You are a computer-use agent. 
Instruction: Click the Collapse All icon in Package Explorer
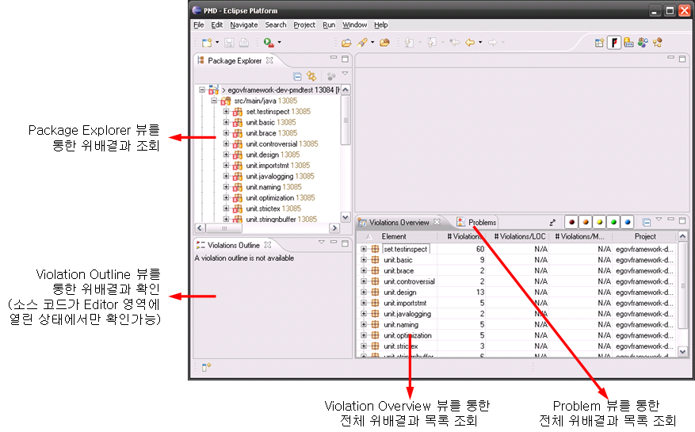pos(297,77)
